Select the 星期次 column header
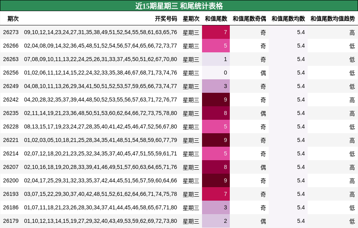Screen dimensions: 358x228 click(x=191, y=19)
